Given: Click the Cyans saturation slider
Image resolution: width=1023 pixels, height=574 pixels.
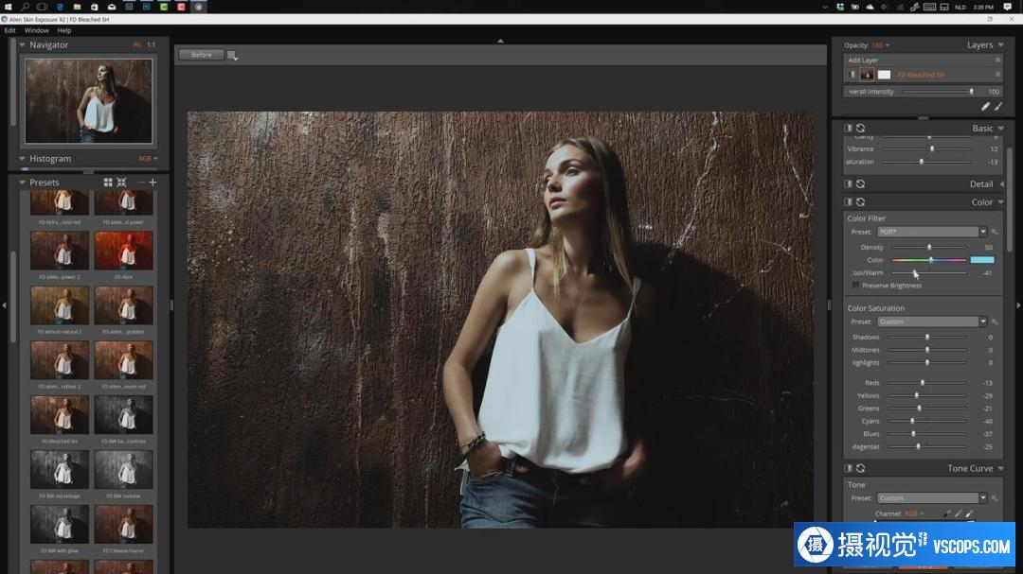Looking at the screenshot, I should click(927, 422).
